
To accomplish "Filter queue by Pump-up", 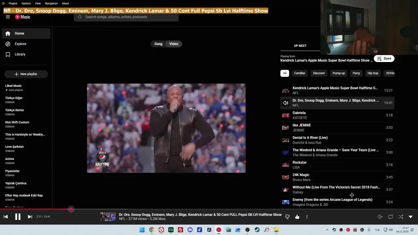I will coord(339,73).
